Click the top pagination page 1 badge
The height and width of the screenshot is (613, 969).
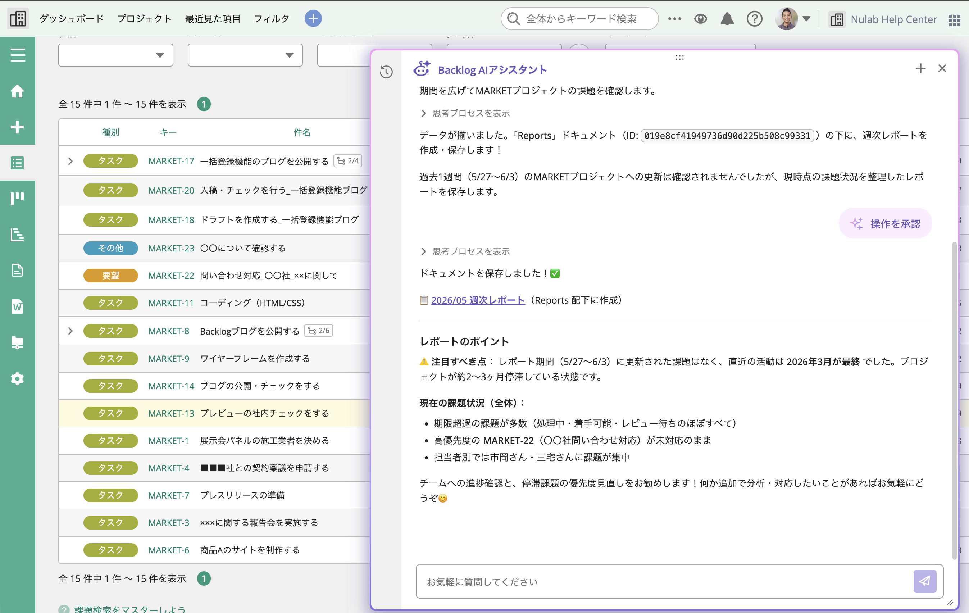point(204,104)
